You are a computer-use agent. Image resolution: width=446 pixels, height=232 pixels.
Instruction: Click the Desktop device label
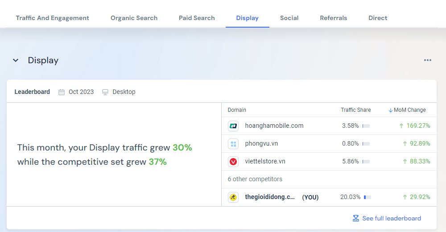[124, 92]
